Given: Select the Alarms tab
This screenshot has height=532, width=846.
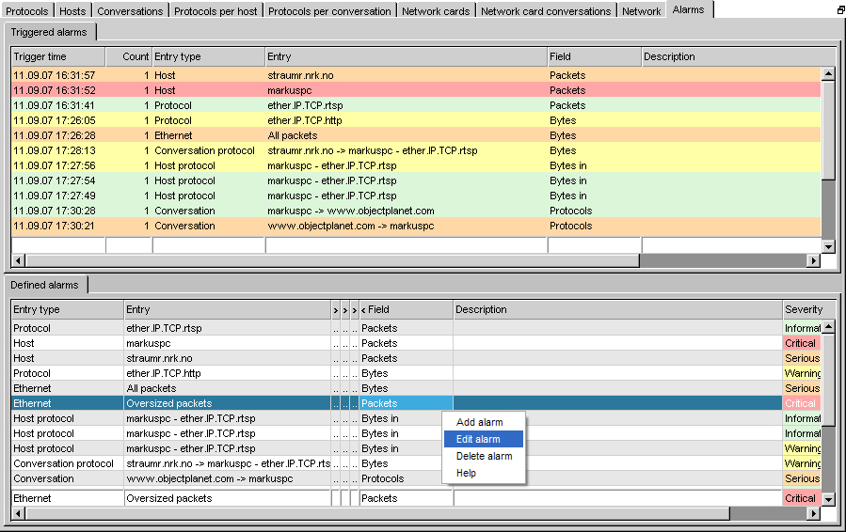Looking at the screenshot, I should (689, 9).
